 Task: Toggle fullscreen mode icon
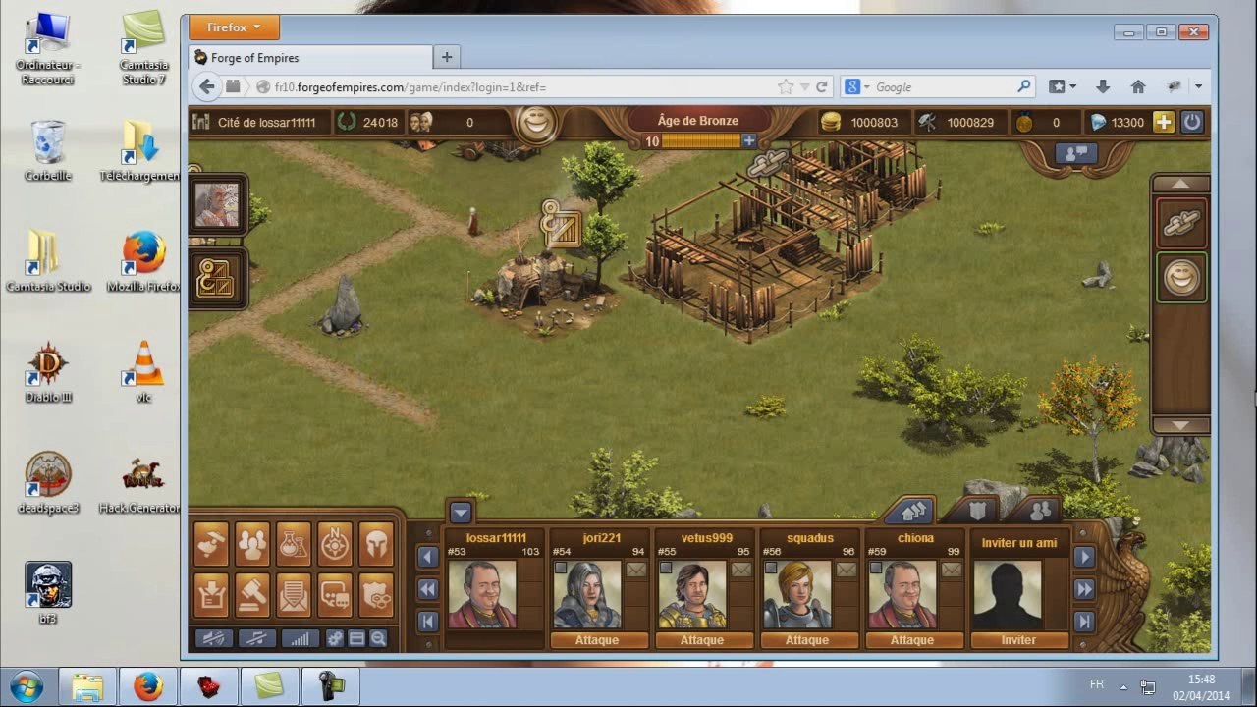[x=356, y=638]
